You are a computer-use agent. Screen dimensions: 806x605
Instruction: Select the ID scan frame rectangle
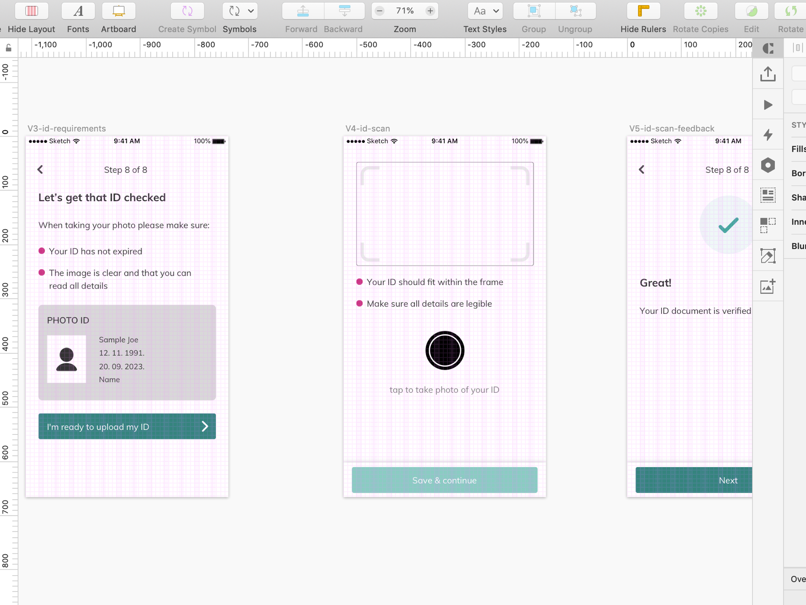point(445,214)
